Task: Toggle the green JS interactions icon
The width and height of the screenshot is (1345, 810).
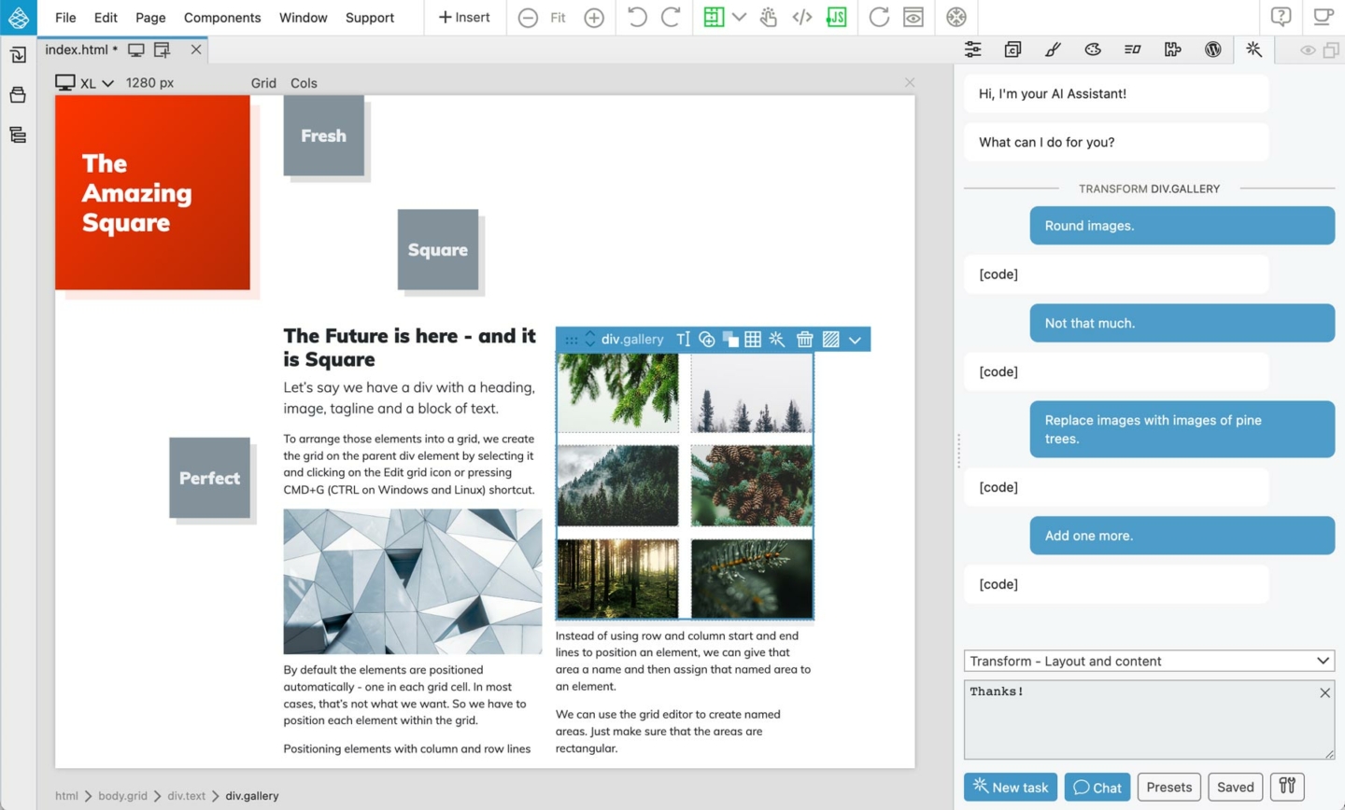Action: point(836,17)
